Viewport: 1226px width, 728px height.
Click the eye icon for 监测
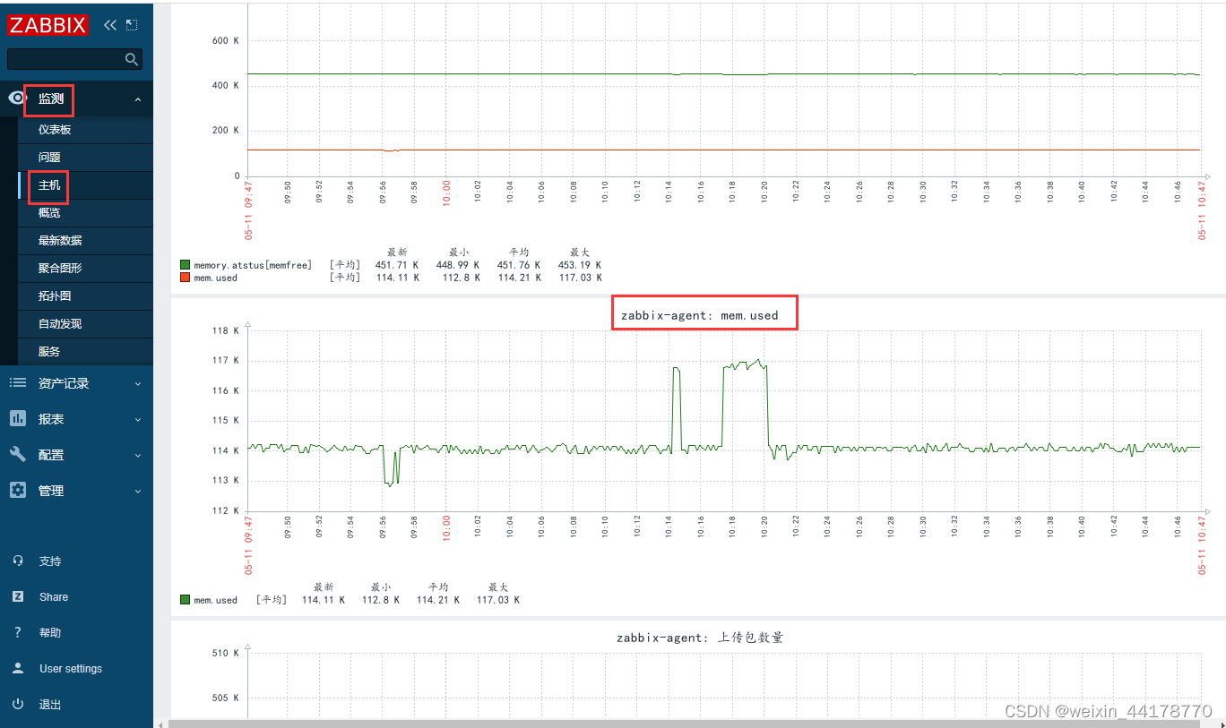(x=17, y=98)
